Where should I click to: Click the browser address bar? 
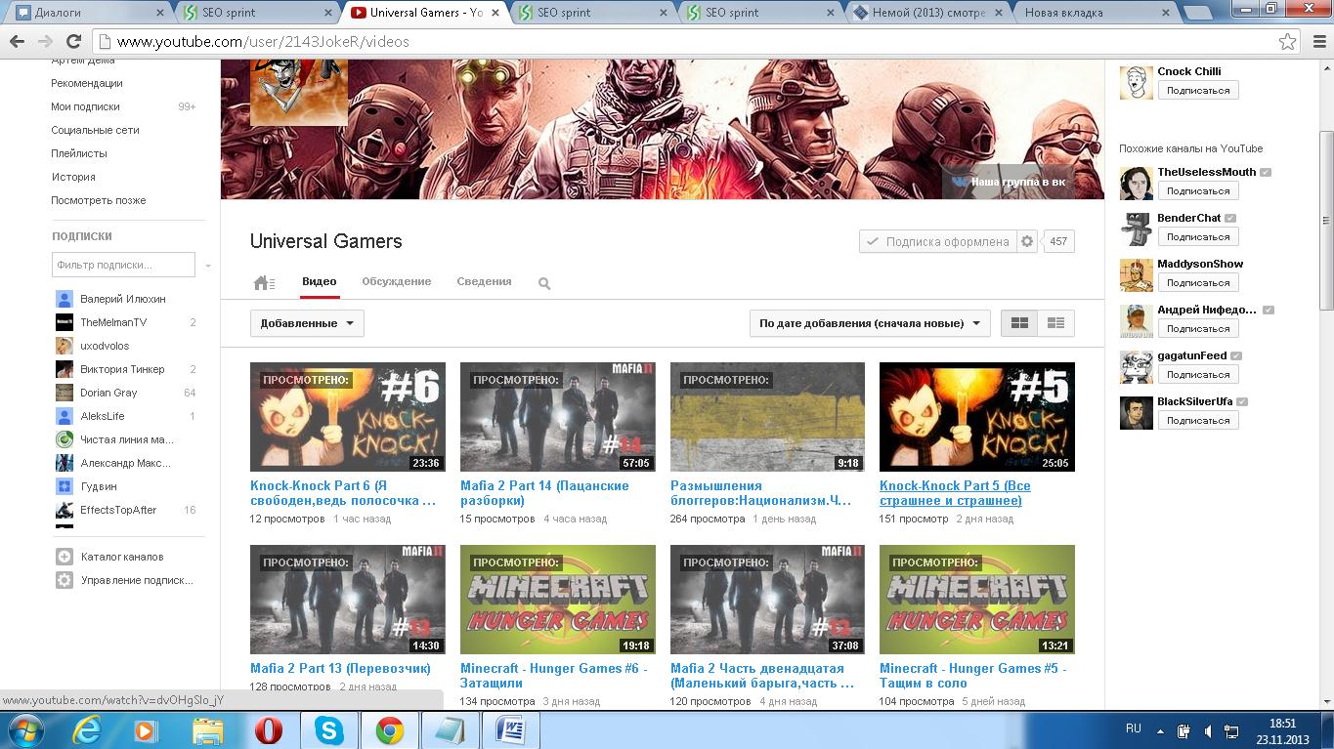[x=684, y=42]
